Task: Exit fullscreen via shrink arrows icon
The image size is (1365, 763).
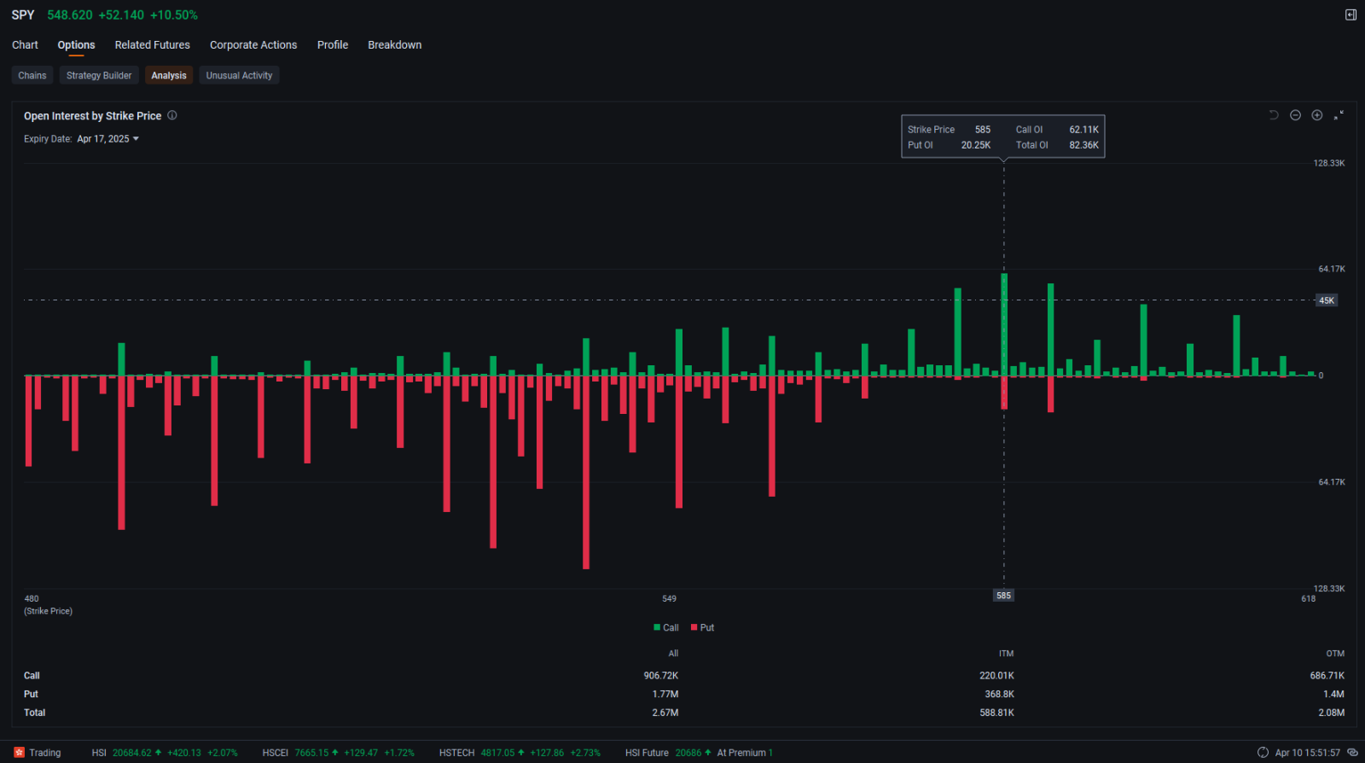Action: [1339, 115]
